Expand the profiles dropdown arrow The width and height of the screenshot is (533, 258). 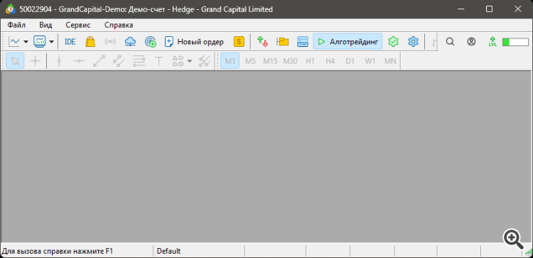click(51, 42)
